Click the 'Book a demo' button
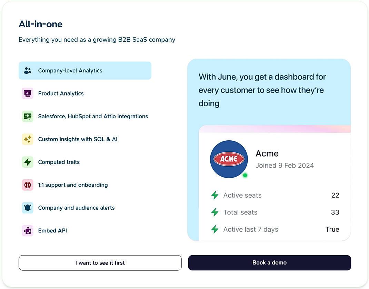 [269, 263]
